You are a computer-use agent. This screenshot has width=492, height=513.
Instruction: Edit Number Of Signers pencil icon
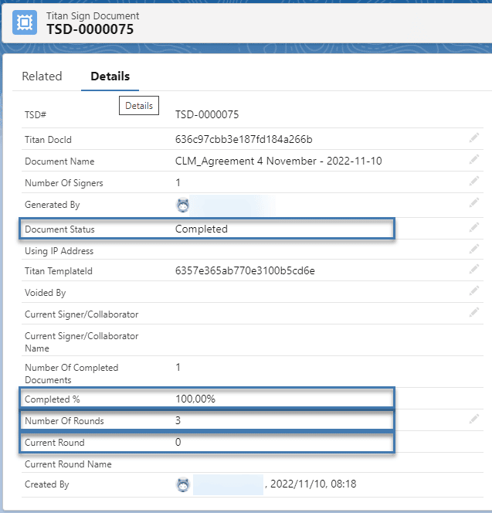coord(474,181)
